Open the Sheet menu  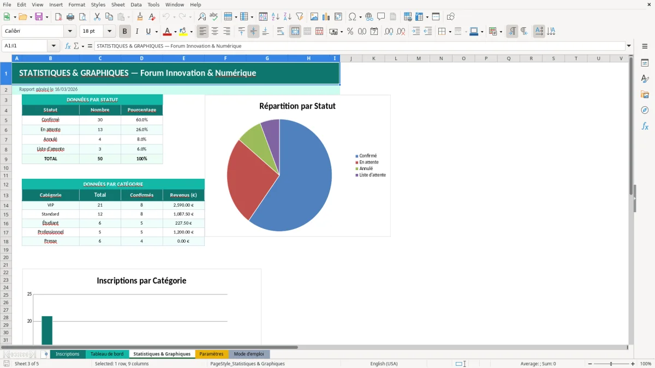[118, 4]
